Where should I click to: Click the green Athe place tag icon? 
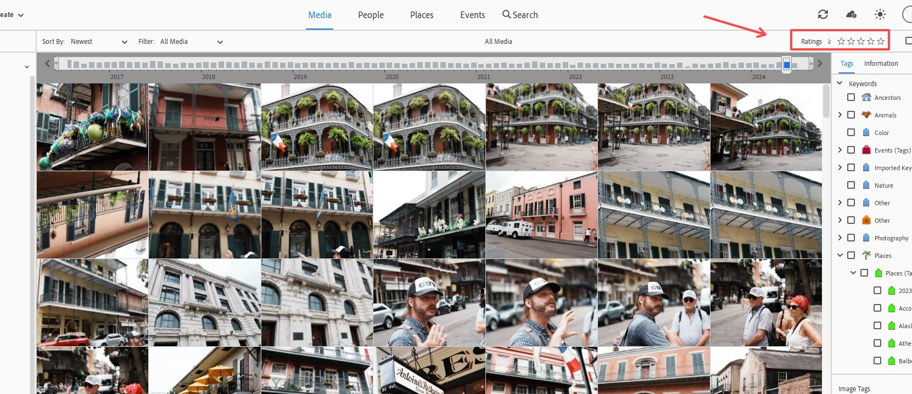[x=892, y=343]
